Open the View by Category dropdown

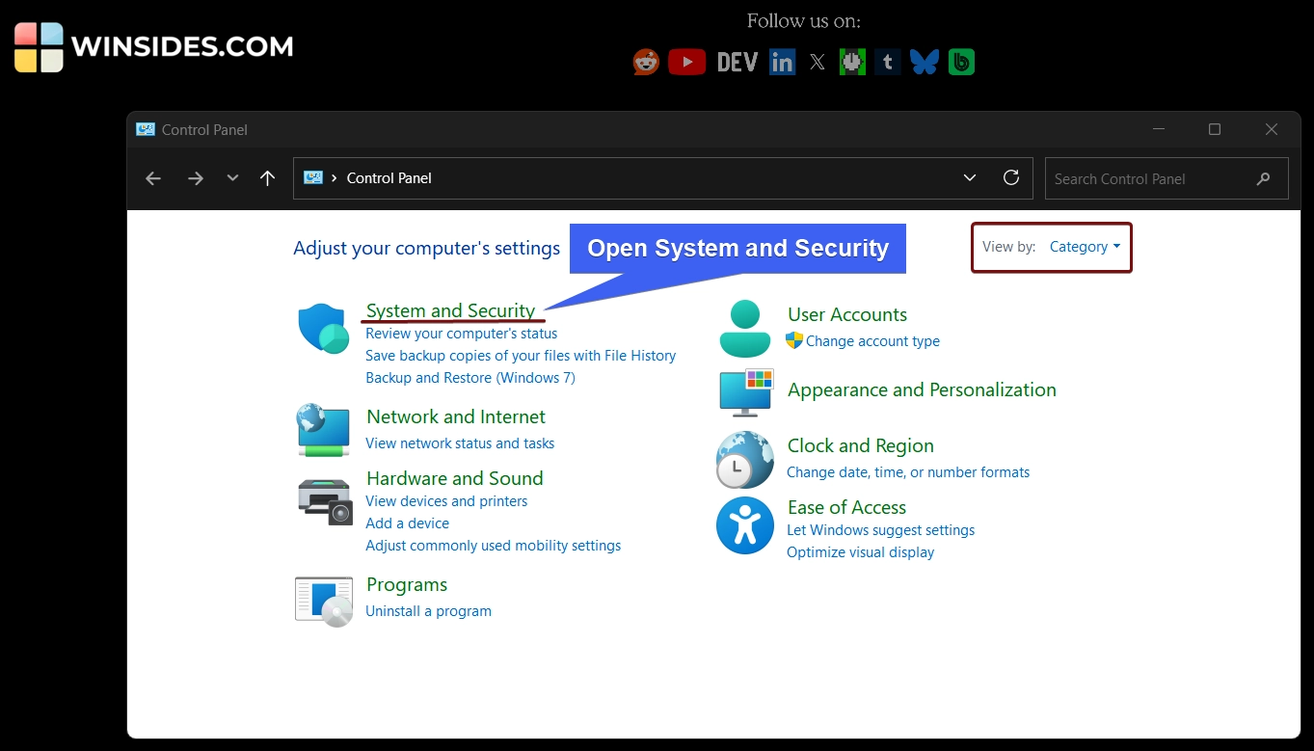(1084, 246)
